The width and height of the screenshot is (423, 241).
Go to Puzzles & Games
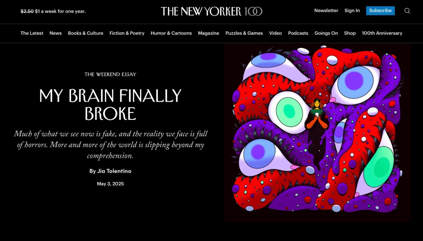coord(244,33)
